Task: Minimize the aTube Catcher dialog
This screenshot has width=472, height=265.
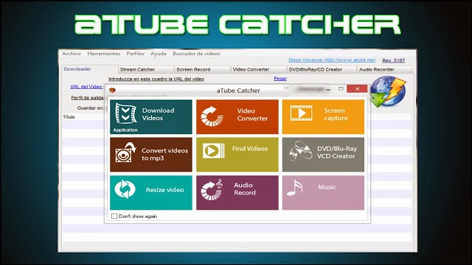Action: (328, 89)
